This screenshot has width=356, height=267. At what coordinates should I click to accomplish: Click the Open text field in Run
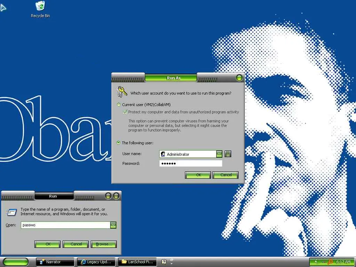pos(65,225)
